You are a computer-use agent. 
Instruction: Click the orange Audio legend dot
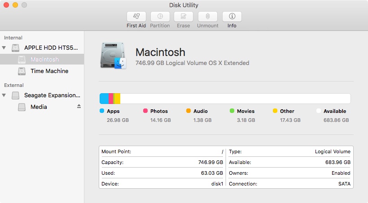pos(188,111)
